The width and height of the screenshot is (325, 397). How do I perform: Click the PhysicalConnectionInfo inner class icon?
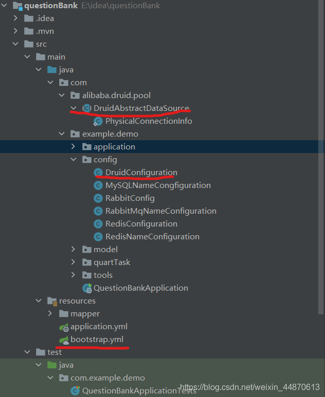pos(98,121)
